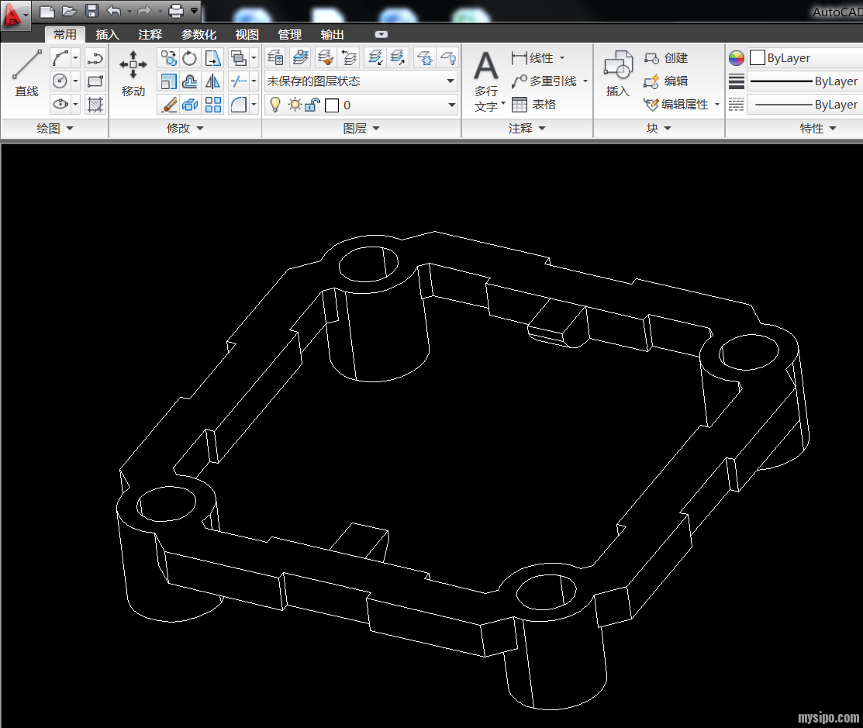The image size is (863, 728).
Task: Toggle layer freeze sun icon
Action: tap(294, 105)
